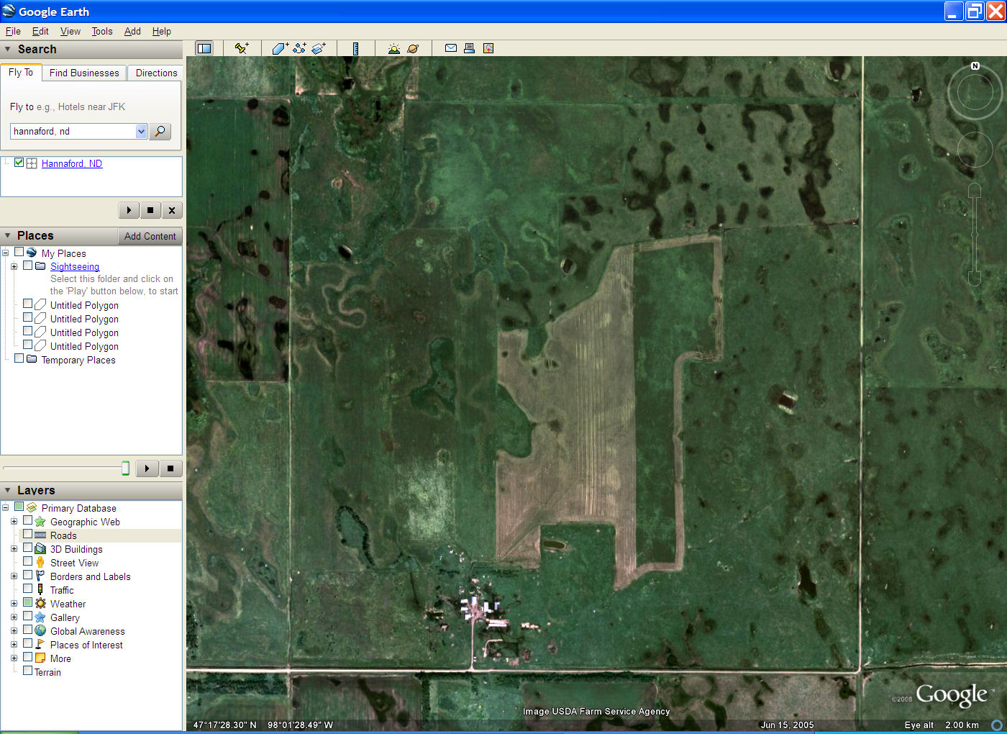Open the Help menu
This screenshot has width=1007, height=734.
pos(162,31)
